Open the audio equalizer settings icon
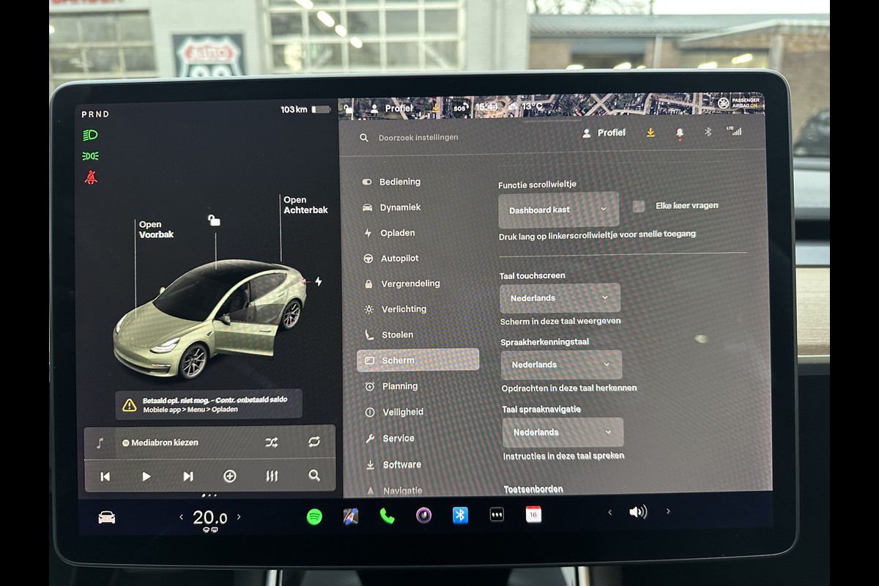The width and height of the screenshot is (879, 586). [272, 476]
